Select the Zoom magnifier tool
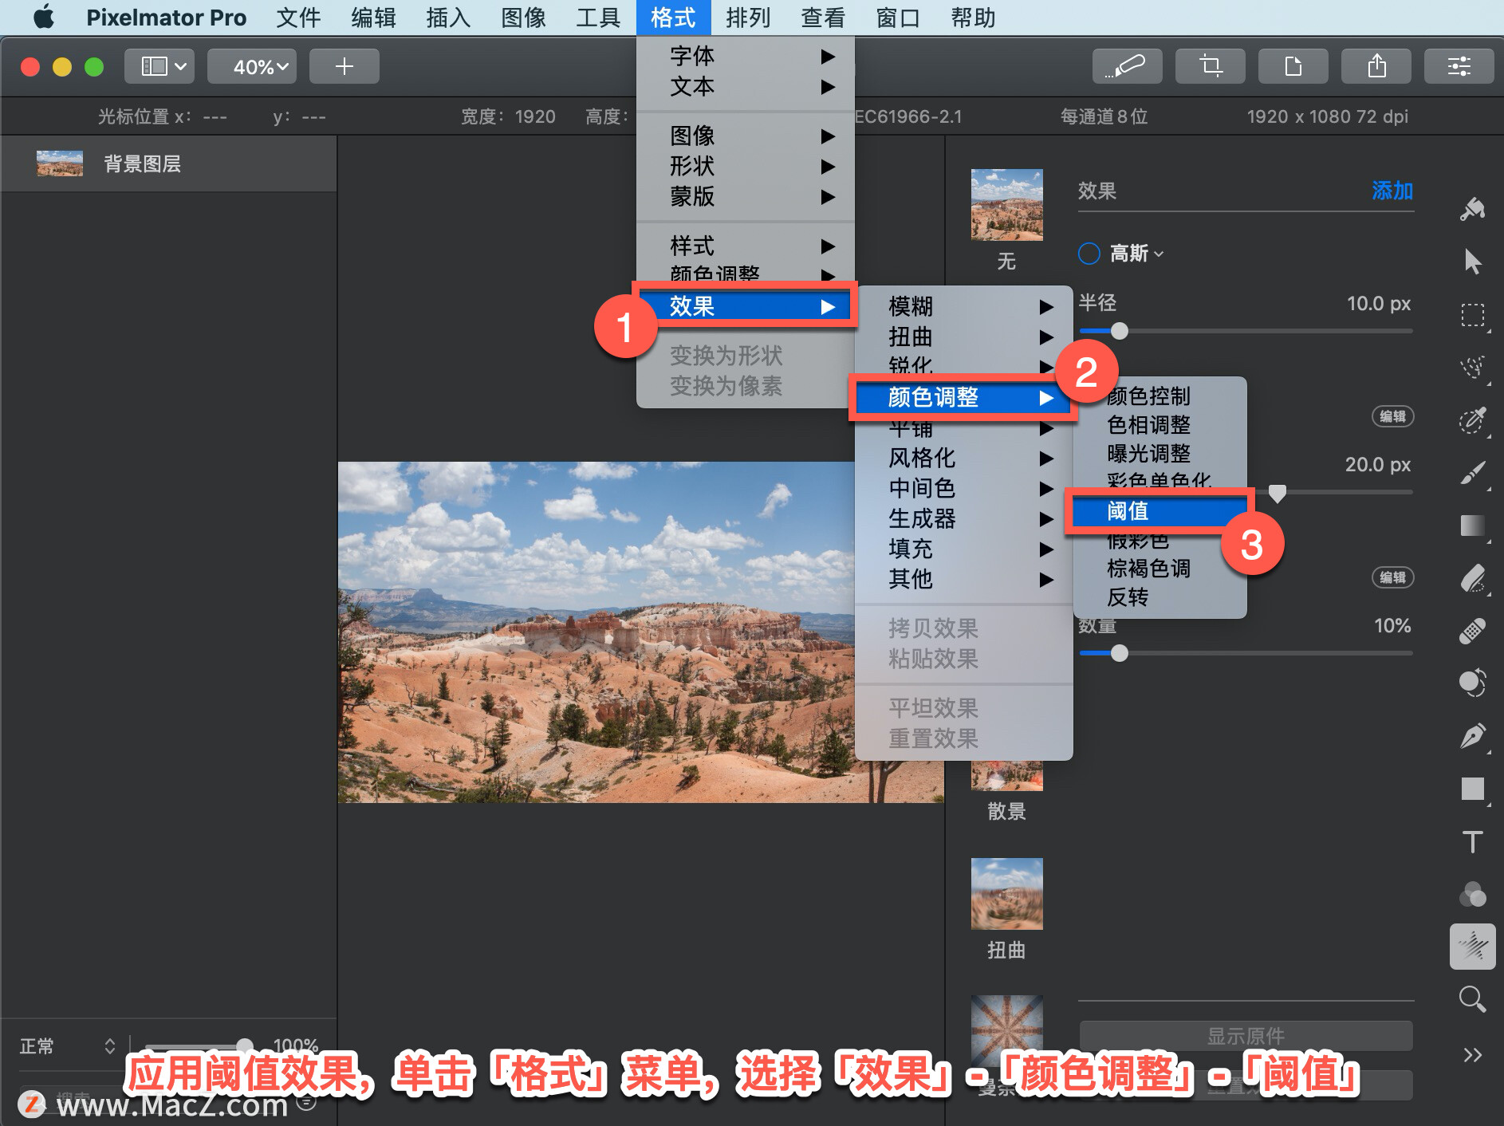The width and height of the screenshot is (1504, 1126). point(1472,999)
